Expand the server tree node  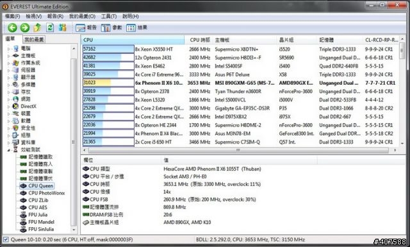coord(8,70)
